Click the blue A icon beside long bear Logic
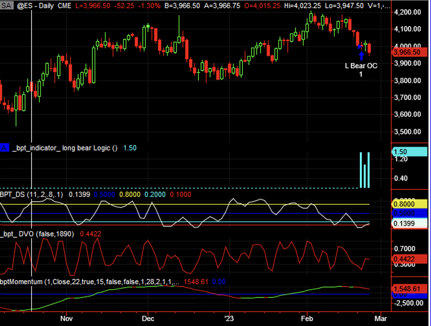The image size is (431, 326). pos(4,148)
